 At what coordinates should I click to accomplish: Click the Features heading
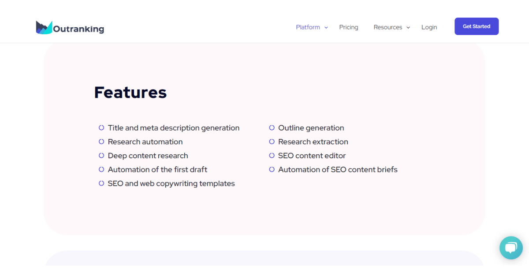[130, 92]
